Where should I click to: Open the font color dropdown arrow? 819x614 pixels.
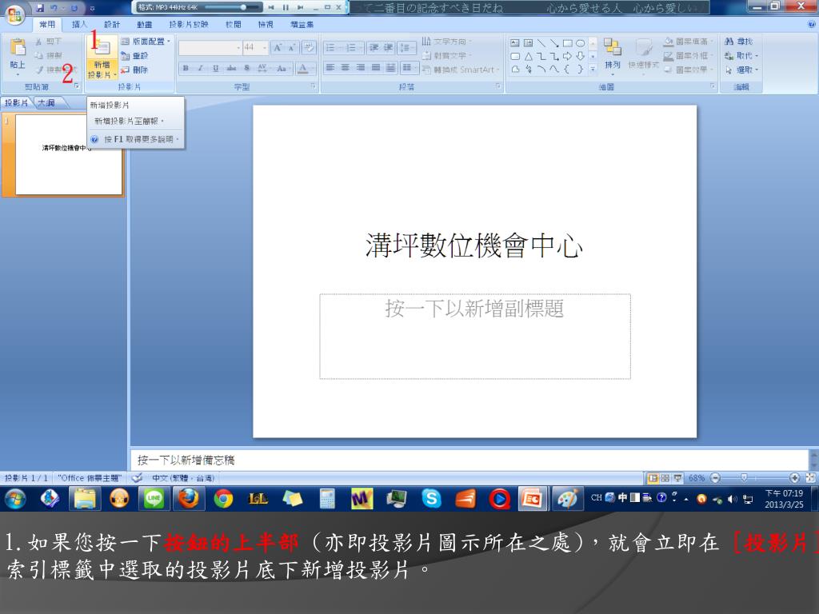point(313,69)
